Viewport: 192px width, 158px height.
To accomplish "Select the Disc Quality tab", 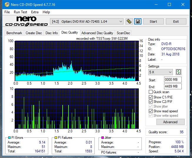I will 70,32.
